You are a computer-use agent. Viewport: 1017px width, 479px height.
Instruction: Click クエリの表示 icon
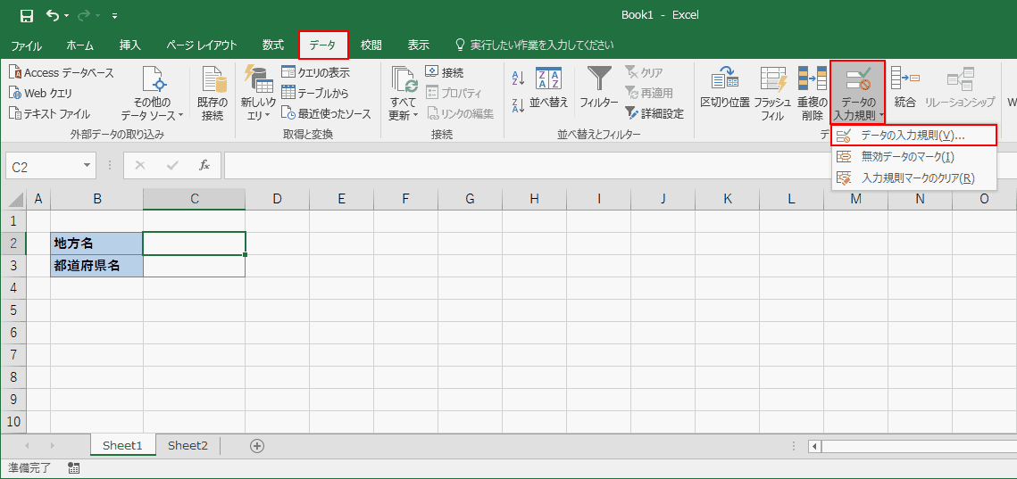(x=288, y=72)
